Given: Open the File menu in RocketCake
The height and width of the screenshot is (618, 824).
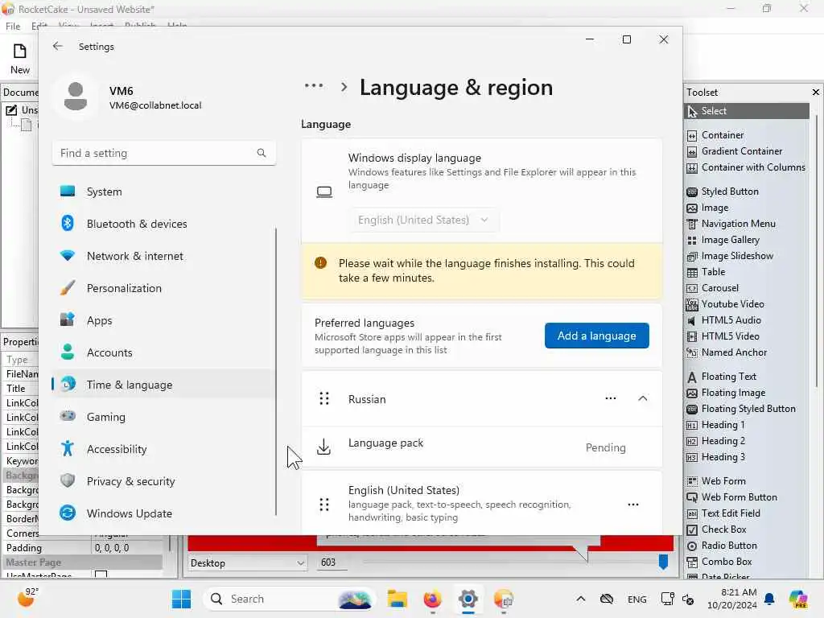Looking at the screenshot, I should tap(13, 26).
